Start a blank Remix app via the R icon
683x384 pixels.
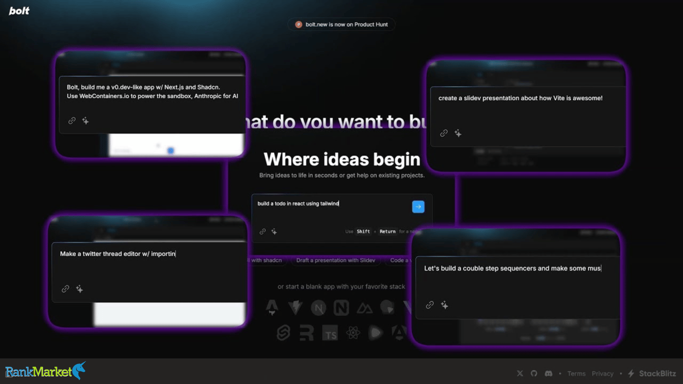coord(306,333)
